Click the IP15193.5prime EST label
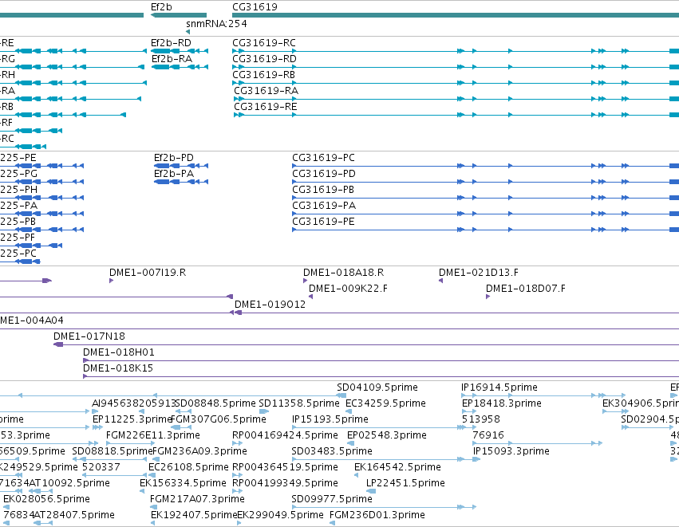The height and width of the screenshot is (527, 679). pyautogui.click(x=330, y=419)
